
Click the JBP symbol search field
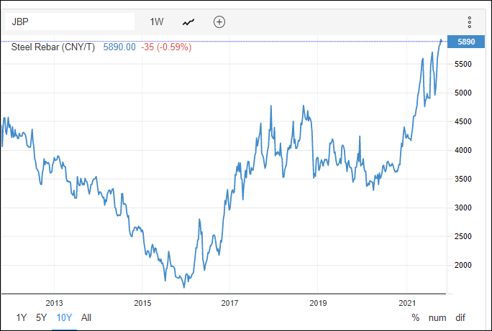[70, 22]
